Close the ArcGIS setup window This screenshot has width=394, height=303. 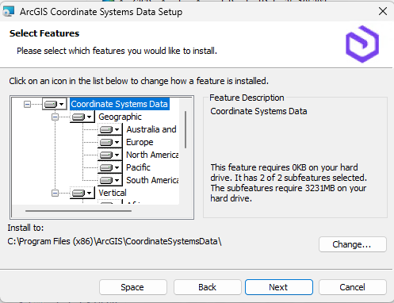[x=383, y=11]
